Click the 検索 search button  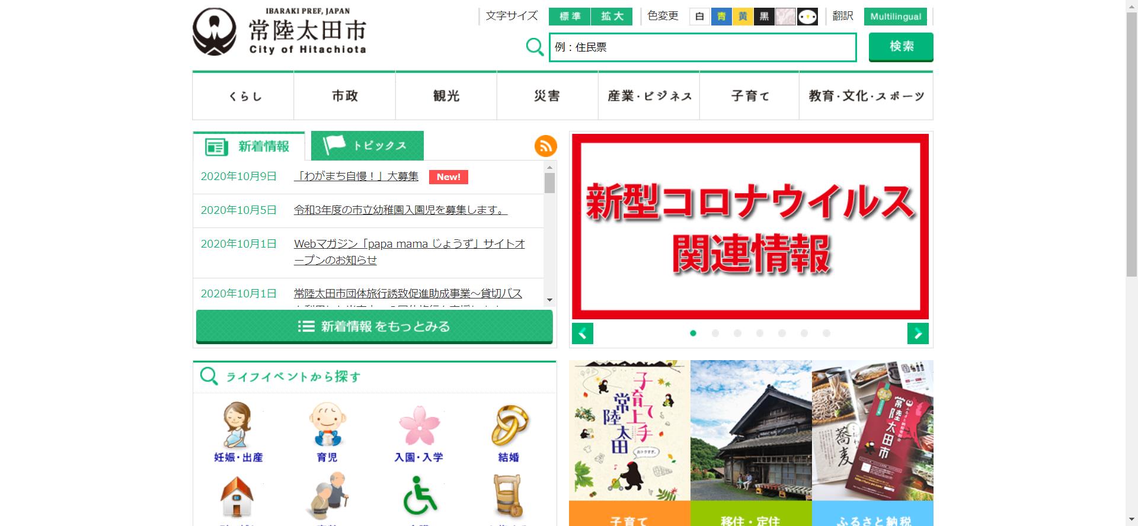(901, 47)
